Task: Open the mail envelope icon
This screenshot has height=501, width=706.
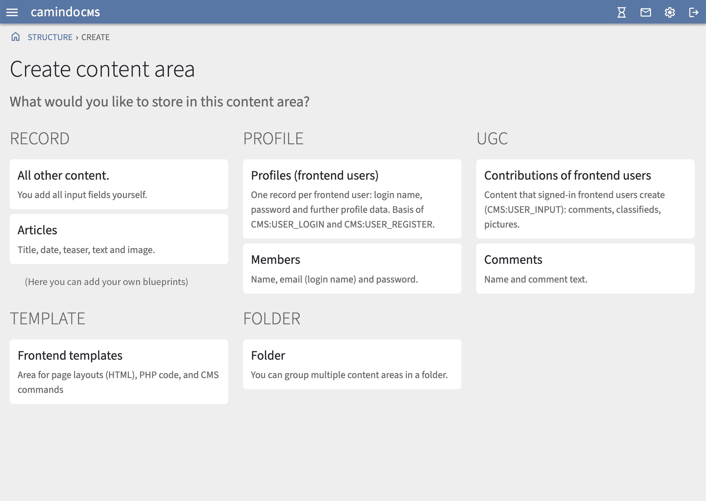Action: click(646, 12)
